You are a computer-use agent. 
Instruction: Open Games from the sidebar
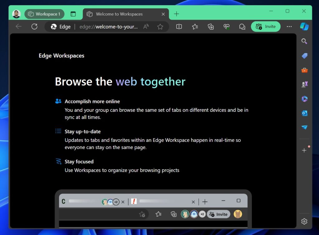(304, 84)
